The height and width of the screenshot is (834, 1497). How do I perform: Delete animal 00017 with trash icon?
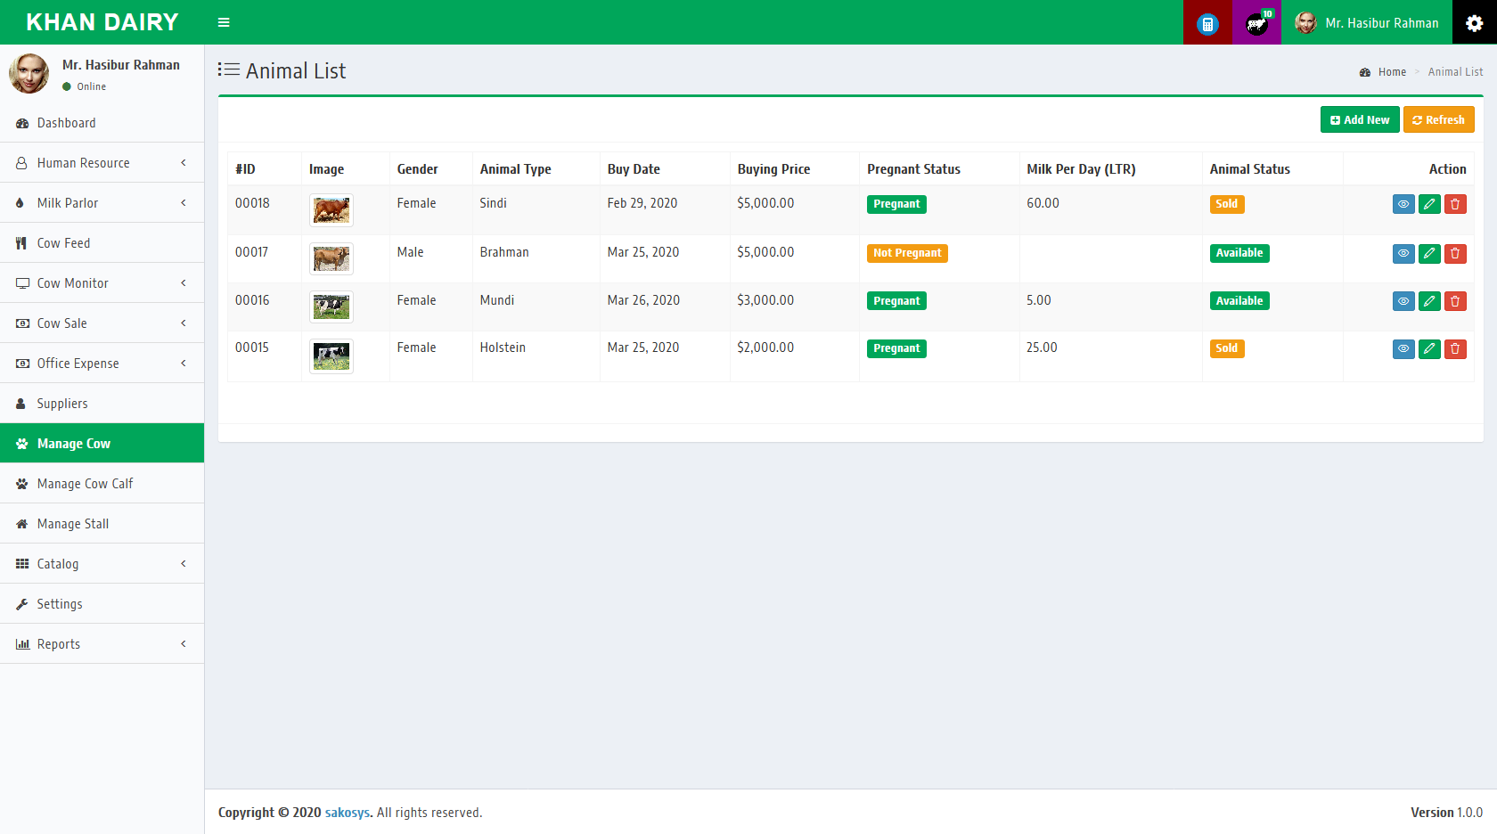1455,253
